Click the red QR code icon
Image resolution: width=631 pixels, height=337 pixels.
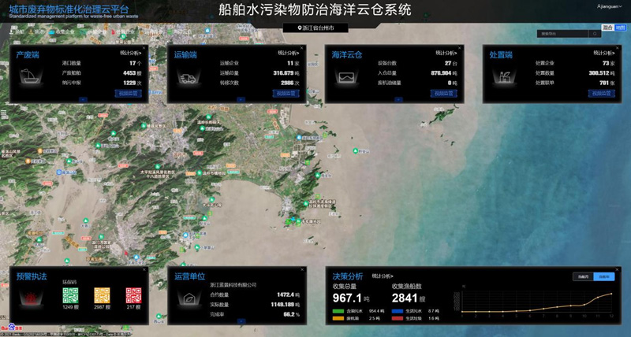pos(133,295)
